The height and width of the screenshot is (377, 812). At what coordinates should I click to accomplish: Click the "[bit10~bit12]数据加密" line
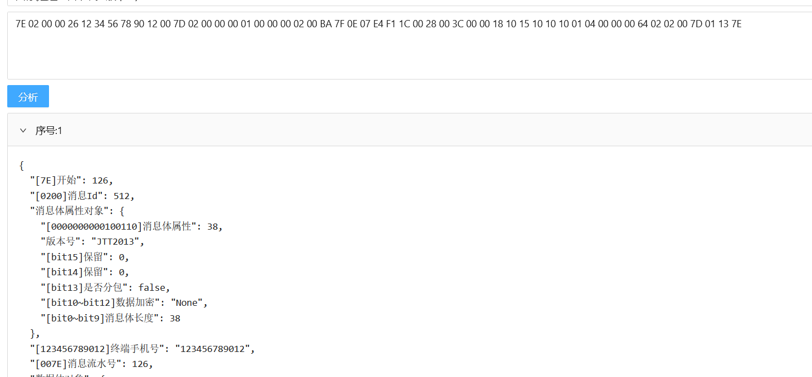click(x=124, y=303)
